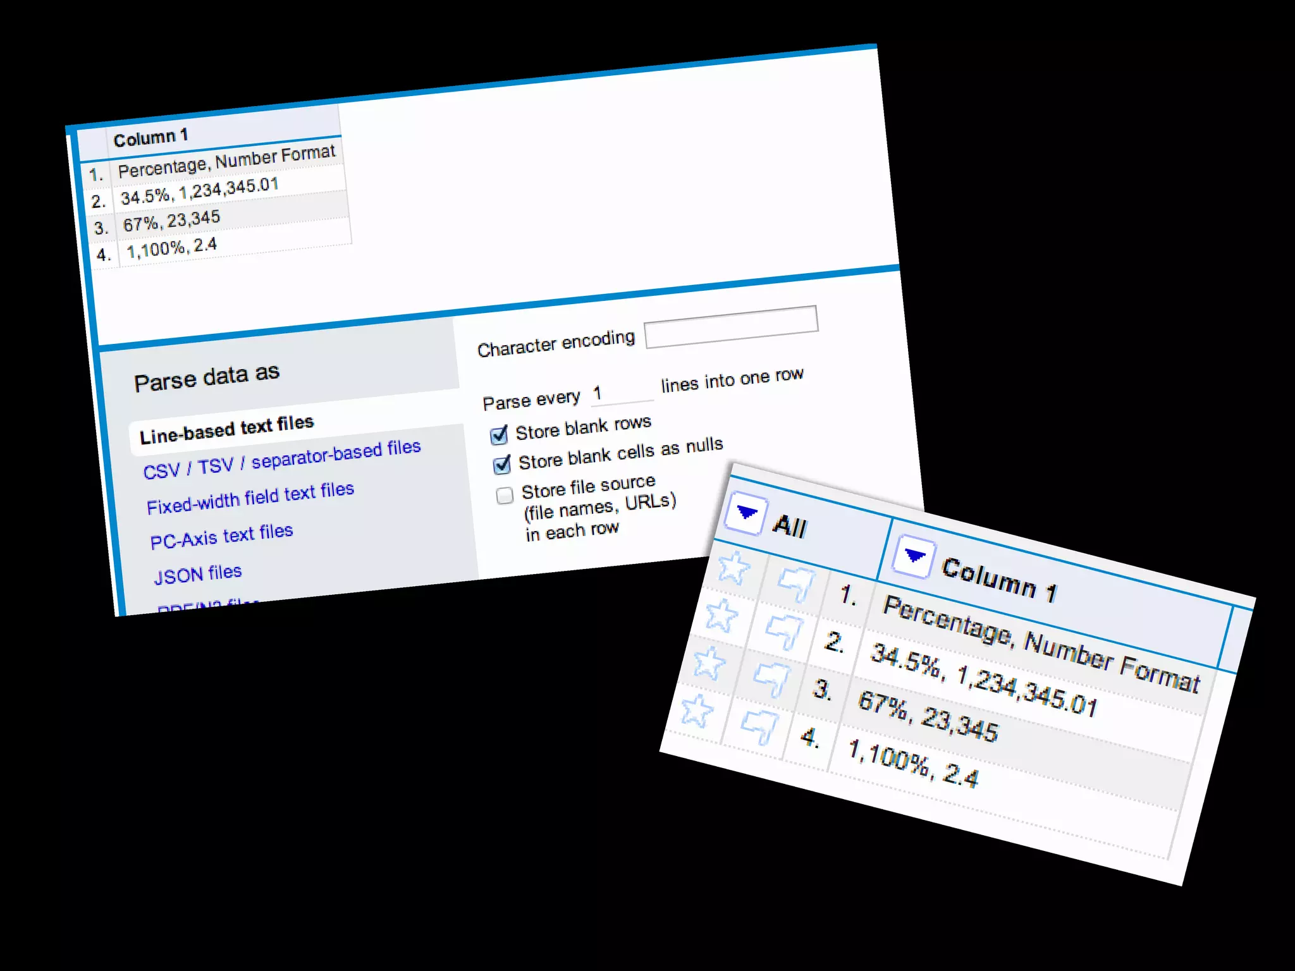Viewport: 1295px width, 971px height.
Task: Select Fixed-width field text files
Action: pos(250,498)
